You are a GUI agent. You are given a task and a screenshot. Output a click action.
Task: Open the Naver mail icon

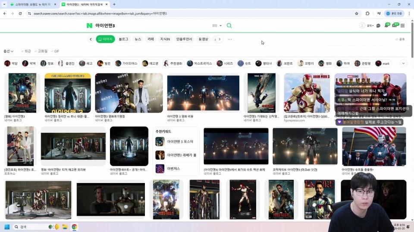click(395, 26)
